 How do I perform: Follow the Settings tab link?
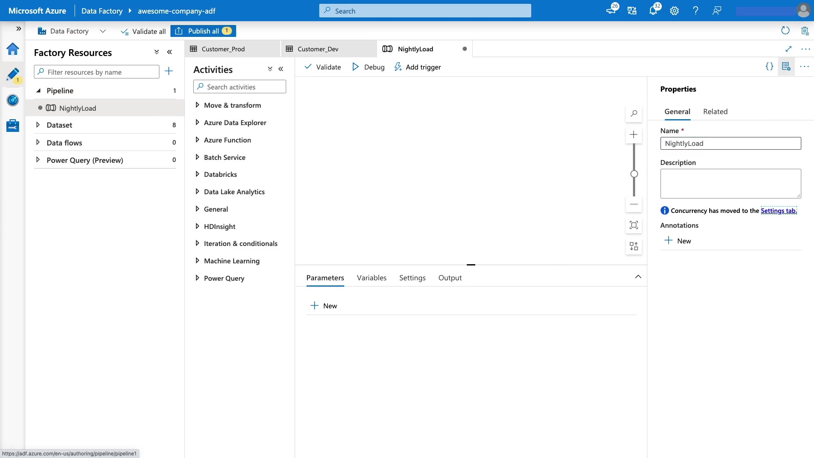(x=778, y=211)
